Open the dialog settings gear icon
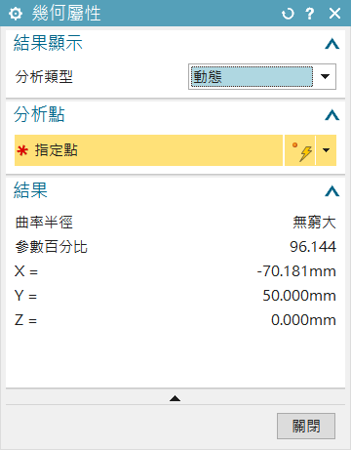 tap(16, 14)
